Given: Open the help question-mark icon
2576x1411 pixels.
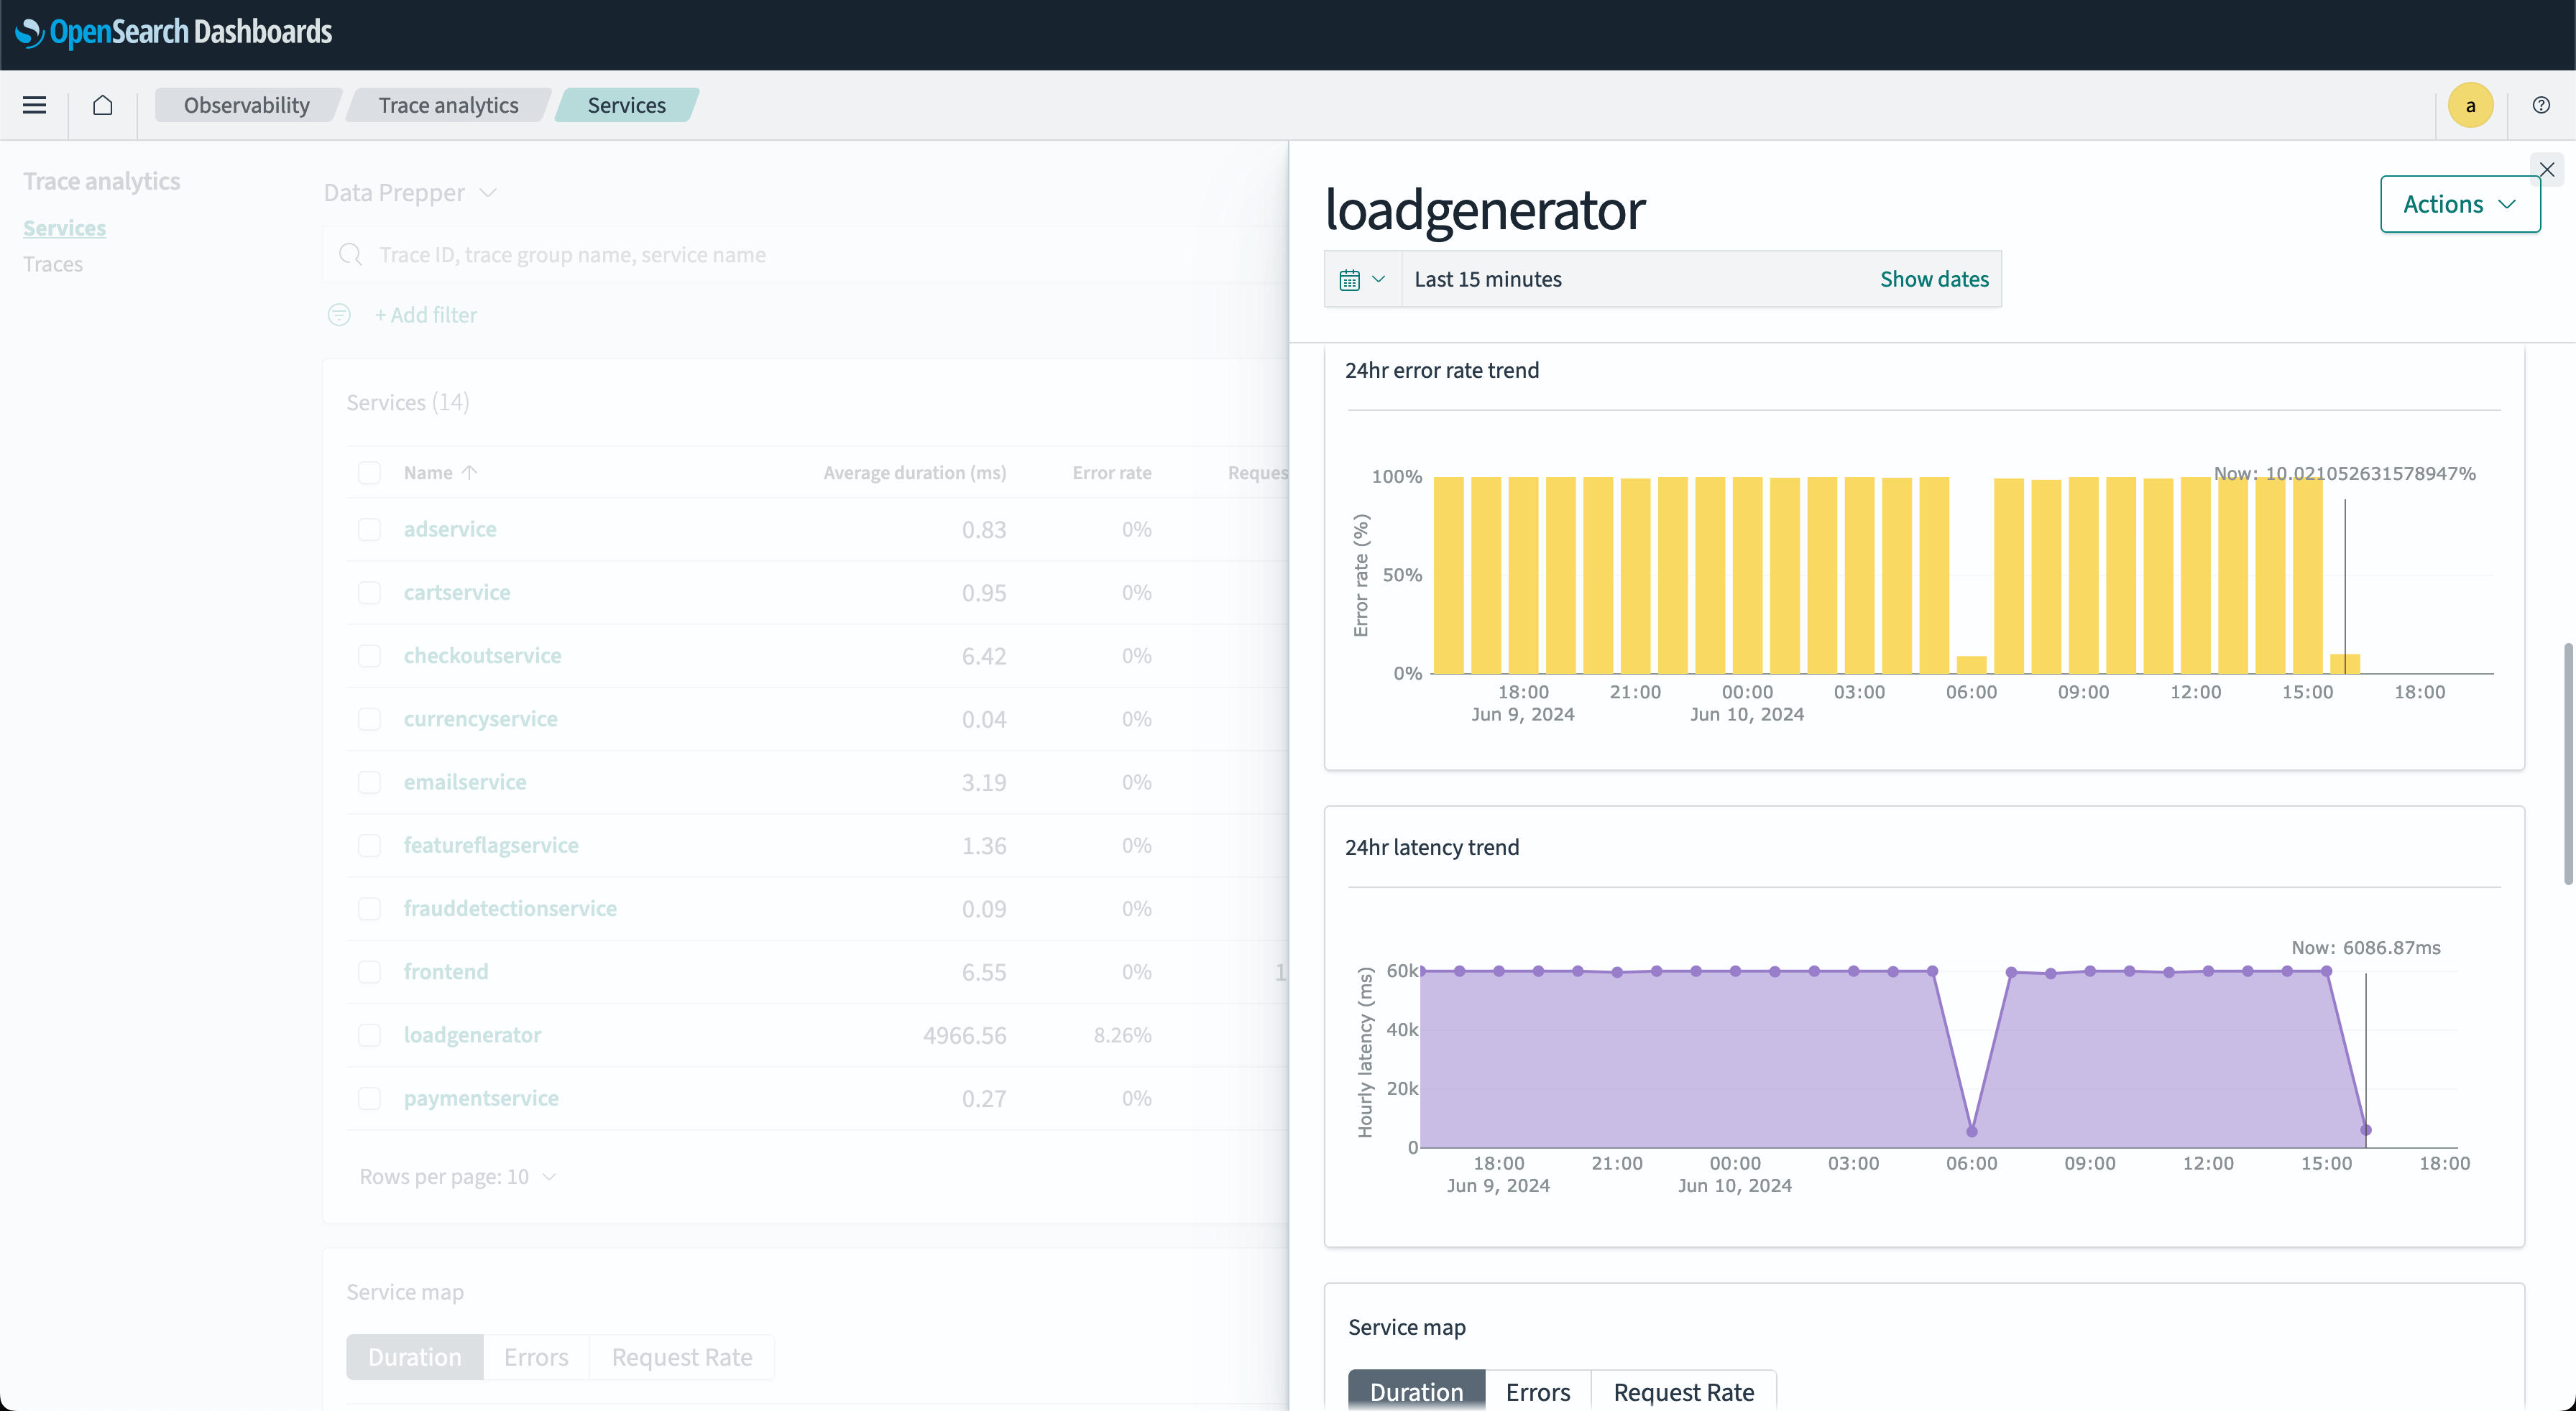Looking at the screenshot, I should pyautogui.click(x=2540, y=105).
